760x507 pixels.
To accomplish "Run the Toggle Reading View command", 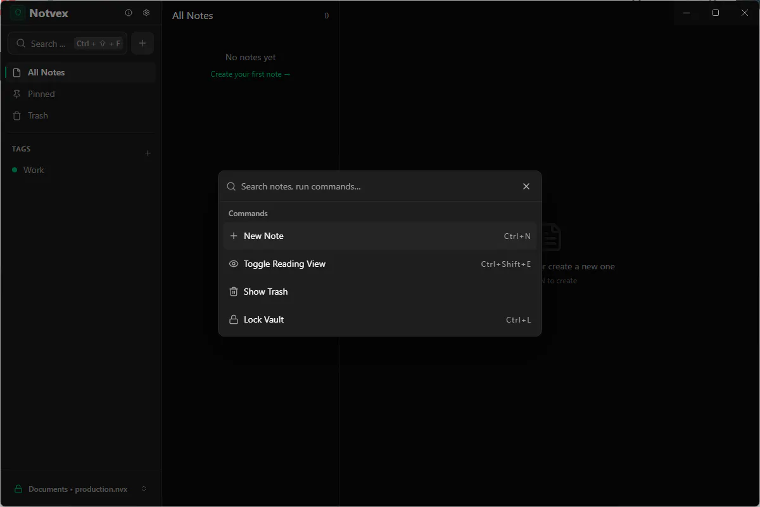I will pos(380,264).
